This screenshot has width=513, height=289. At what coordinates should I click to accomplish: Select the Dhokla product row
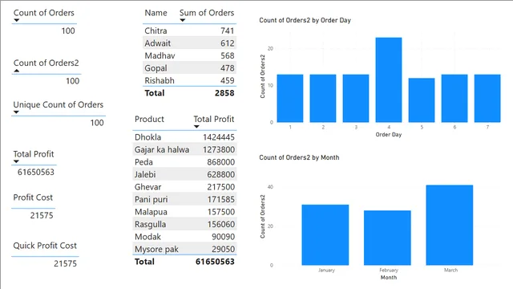pyautogui.click(x=185, y=137)
